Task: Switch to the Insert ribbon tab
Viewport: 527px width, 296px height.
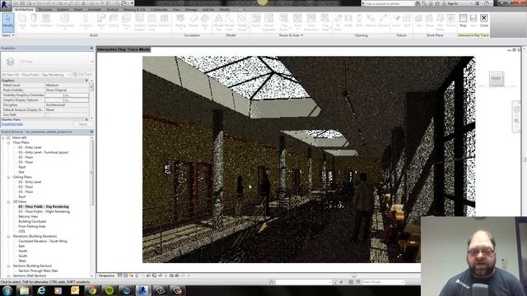Action: point(78,10)
